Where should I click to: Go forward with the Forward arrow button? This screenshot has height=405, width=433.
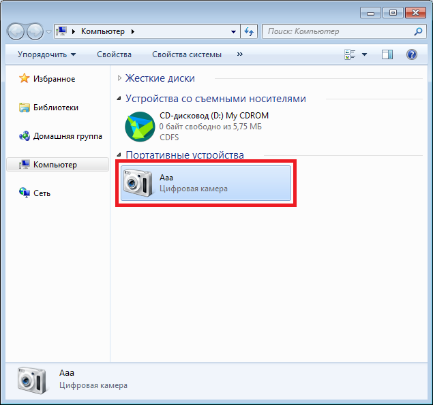(35, 31)
